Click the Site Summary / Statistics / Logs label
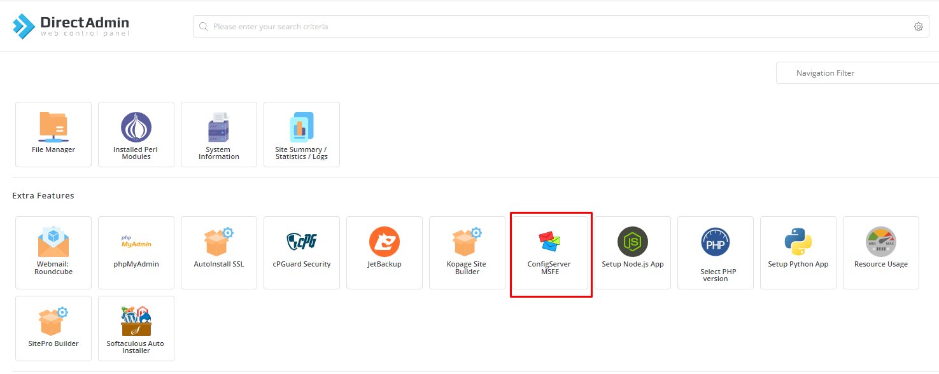 pyautogui.click(x=302, y=153)
